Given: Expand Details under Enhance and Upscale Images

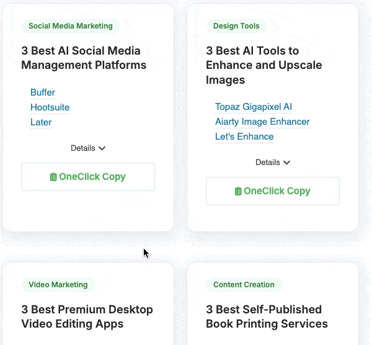Looking at the screenshot, I should point(273,163).
